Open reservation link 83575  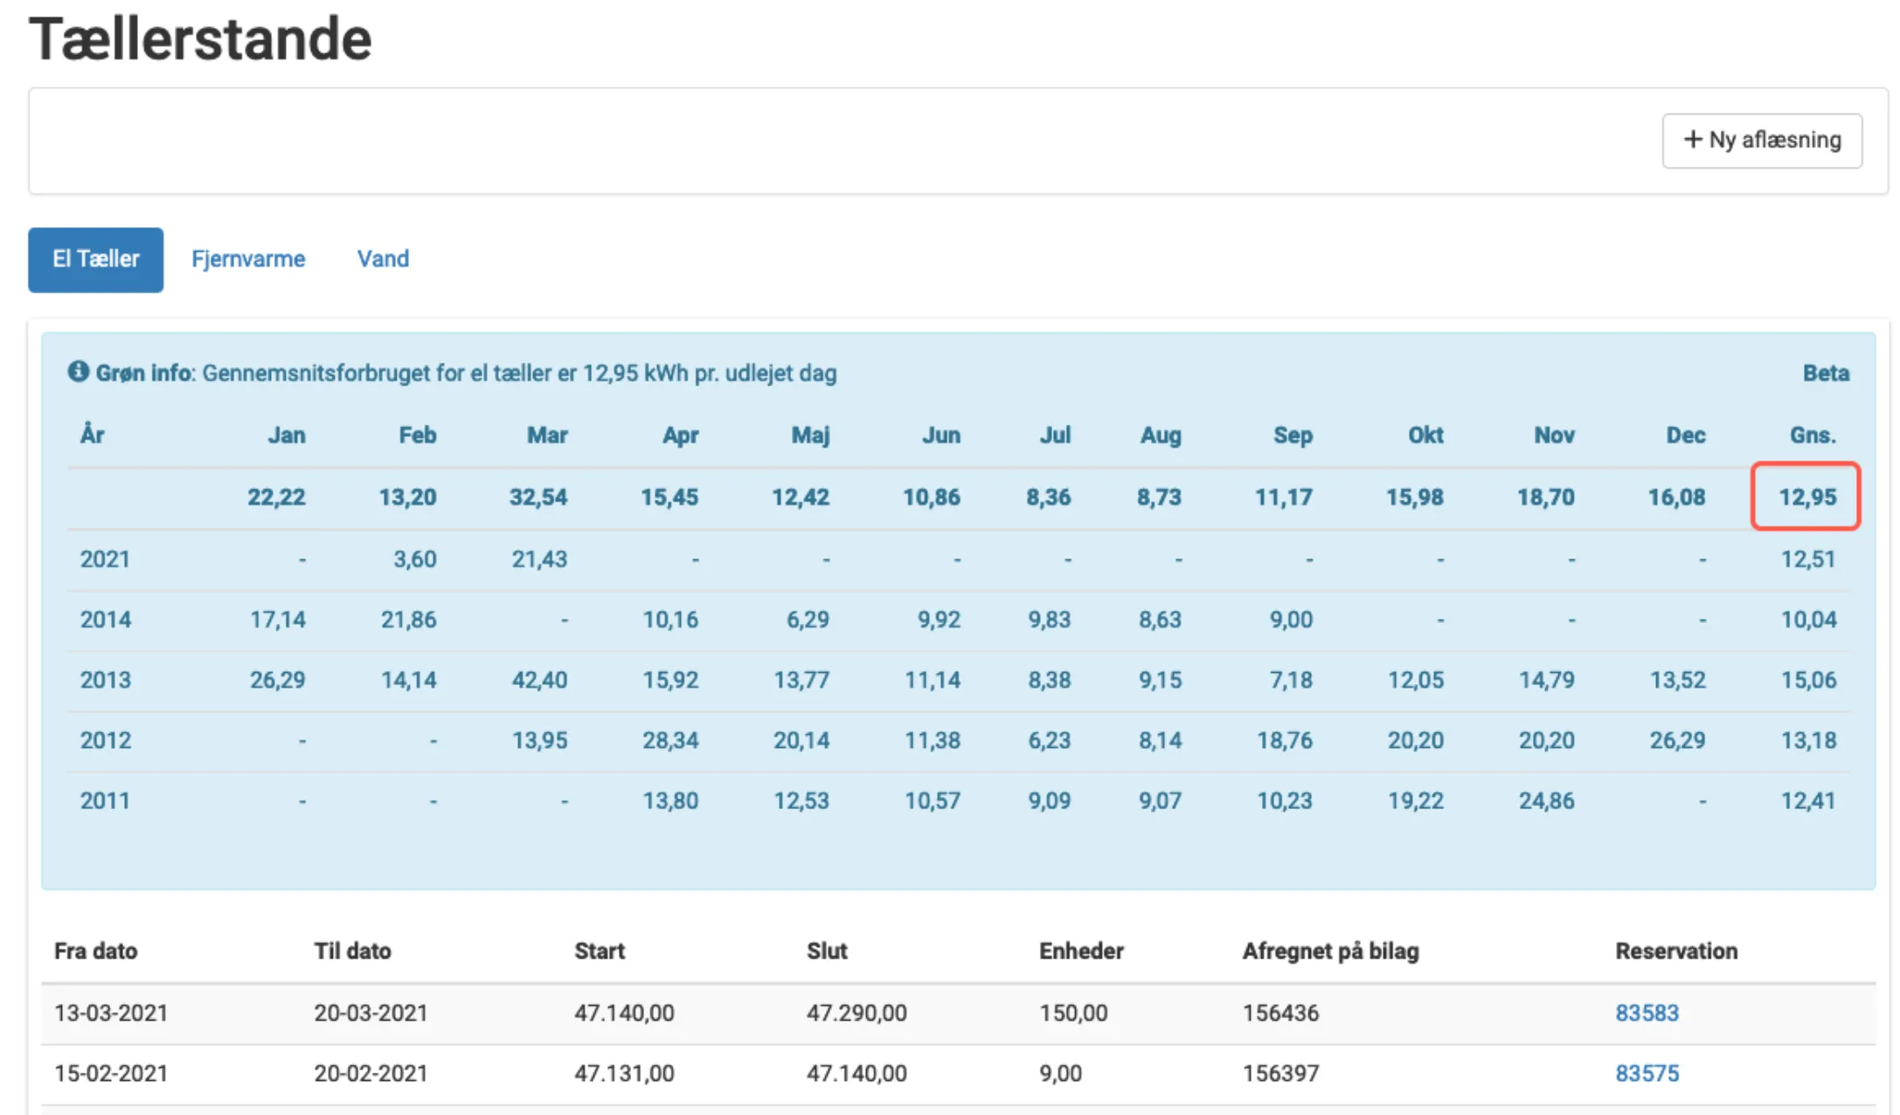pos(1647,1073)
